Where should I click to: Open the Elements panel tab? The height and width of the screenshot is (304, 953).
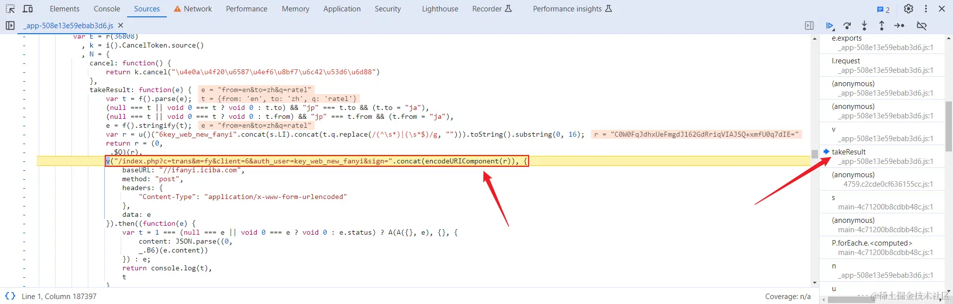65,9
